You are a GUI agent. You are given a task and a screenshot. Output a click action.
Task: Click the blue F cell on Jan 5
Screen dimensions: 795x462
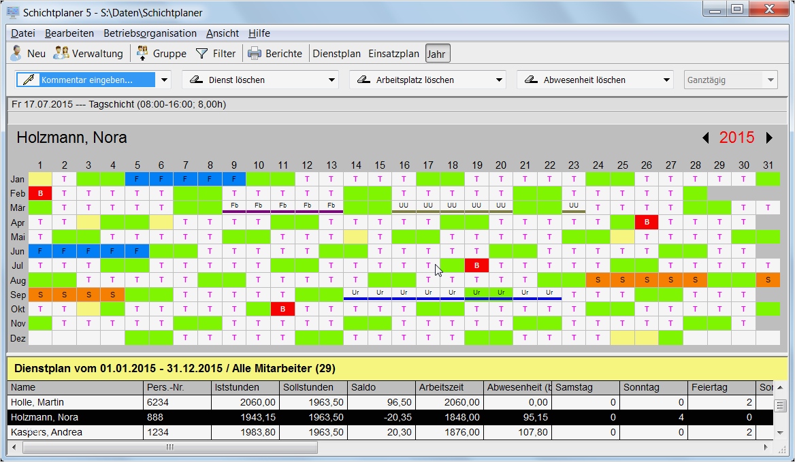click(x=137, y=179)
